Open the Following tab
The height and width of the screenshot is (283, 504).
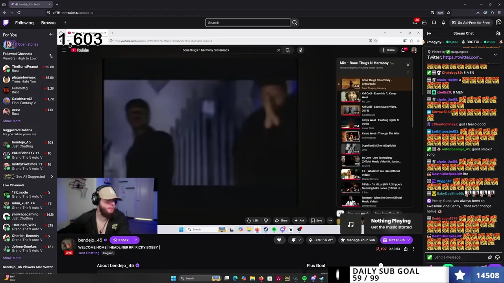(x=24, y=22)
